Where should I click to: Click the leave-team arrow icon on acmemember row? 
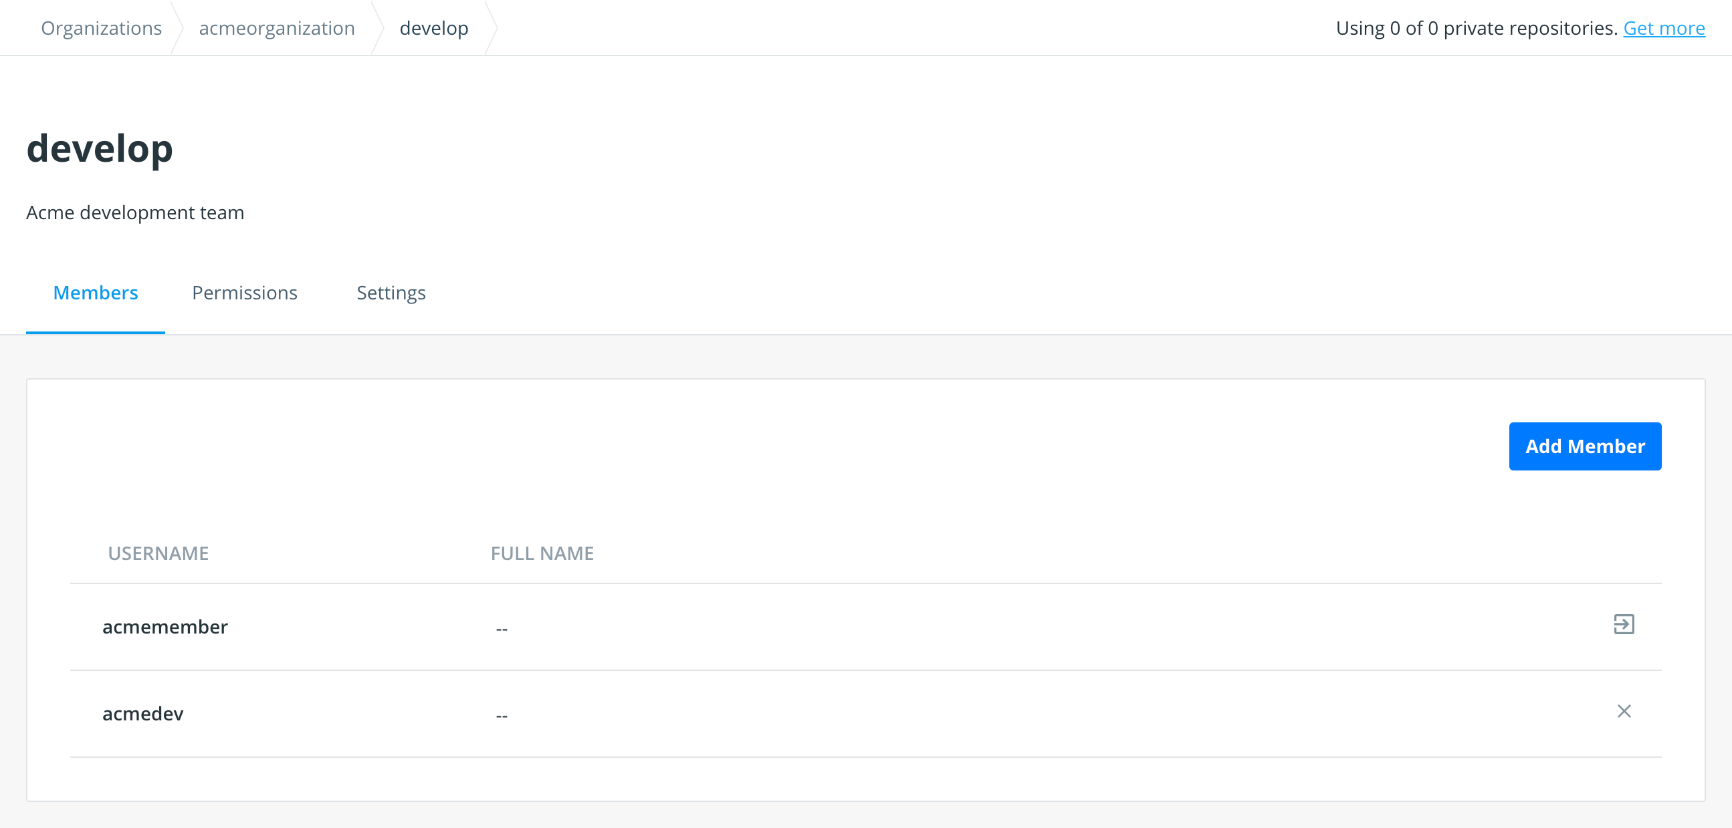(x=1624, y=624)
